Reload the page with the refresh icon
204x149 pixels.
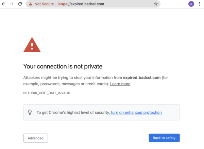click(20, 4)
